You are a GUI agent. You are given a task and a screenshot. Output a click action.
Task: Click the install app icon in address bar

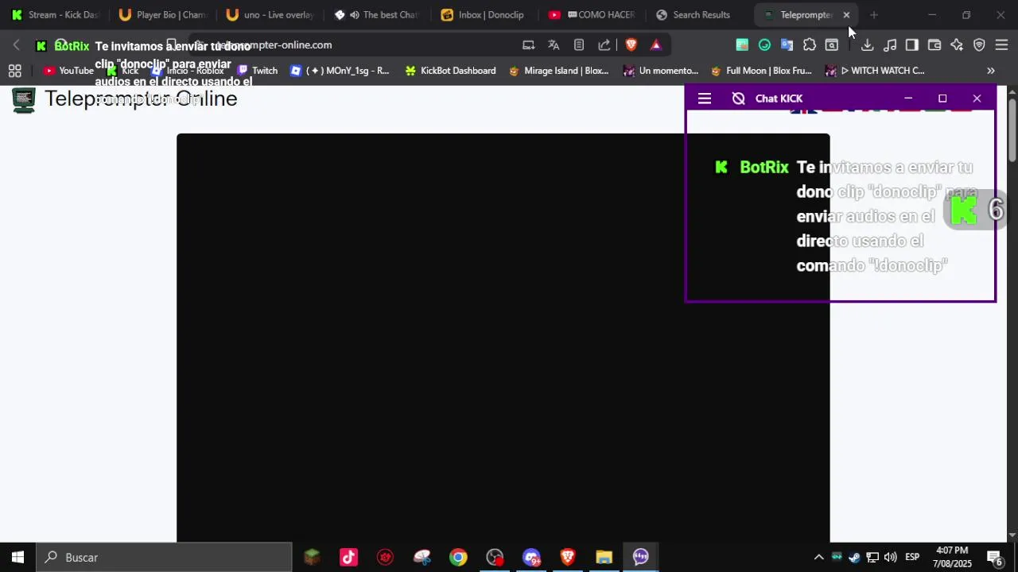point(528,45)
